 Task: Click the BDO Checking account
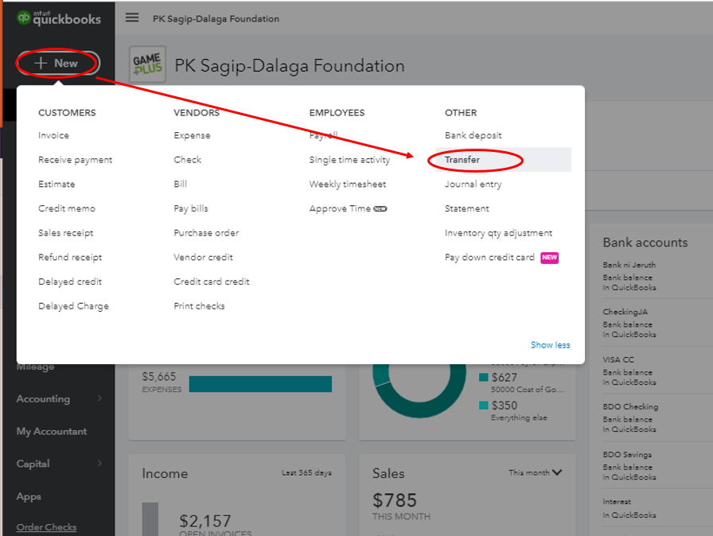(x=630, y=406)
